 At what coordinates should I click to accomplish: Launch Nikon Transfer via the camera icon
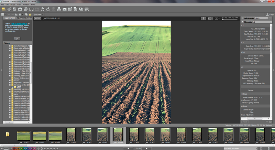(x=20, y=9)
